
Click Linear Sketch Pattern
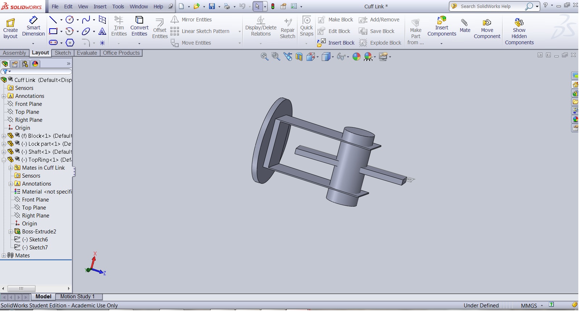[x=200, y=31]
